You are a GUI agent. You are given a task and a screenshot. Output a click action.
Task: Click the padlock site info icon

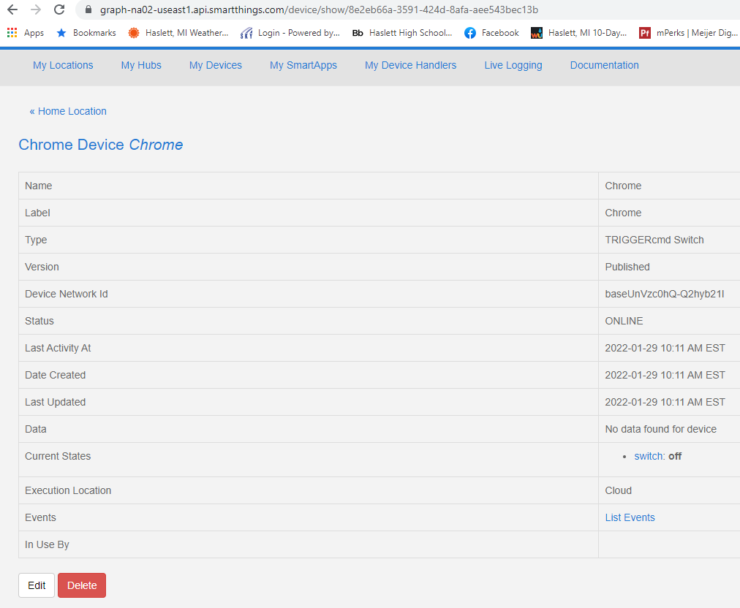point(88,9)
